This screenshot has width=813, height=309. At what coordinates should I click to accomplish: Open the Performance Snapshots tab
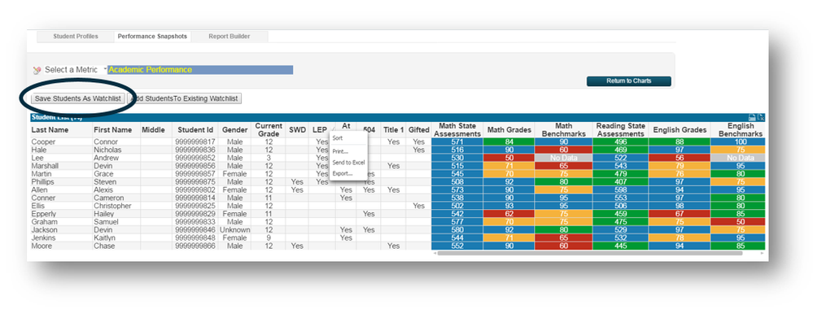tap(152, 37)
